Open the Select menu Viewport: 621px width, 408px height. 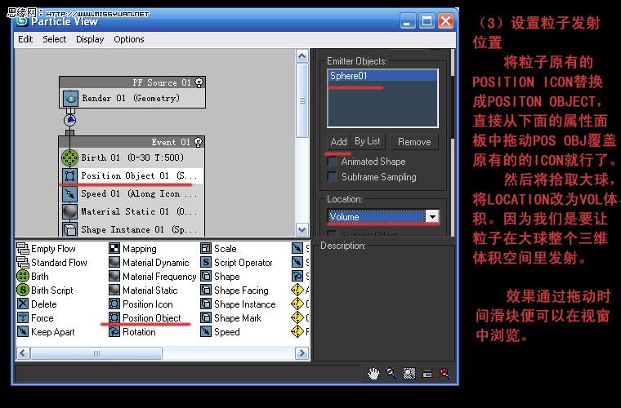point(54,39)
